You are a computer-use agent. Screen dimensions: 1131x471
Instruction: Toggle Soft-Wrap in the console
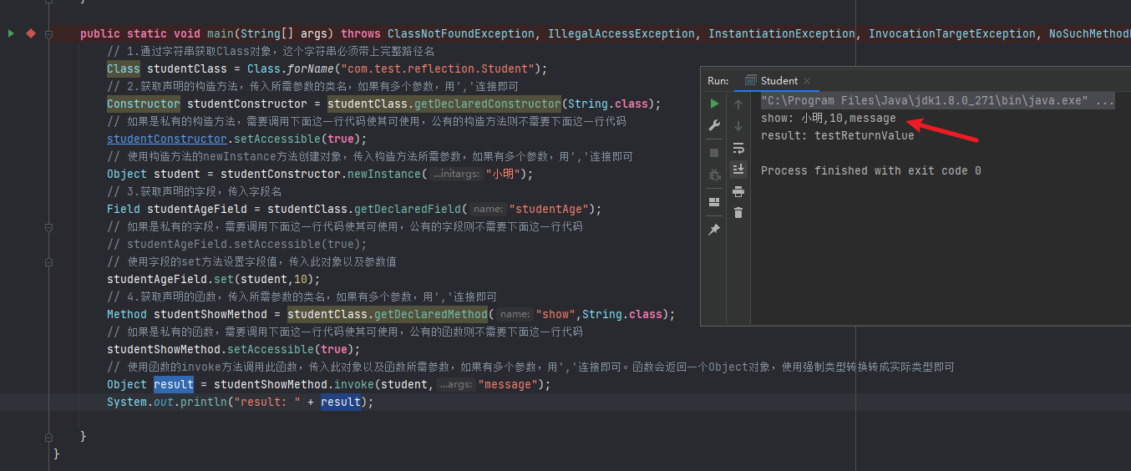point(738,148)
